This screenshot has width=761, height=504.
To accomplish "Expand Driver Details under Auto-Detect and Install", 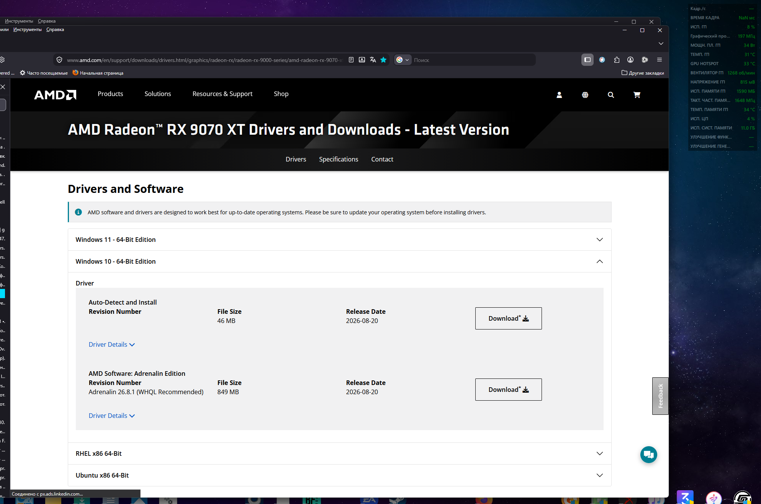I will [112, 344].
